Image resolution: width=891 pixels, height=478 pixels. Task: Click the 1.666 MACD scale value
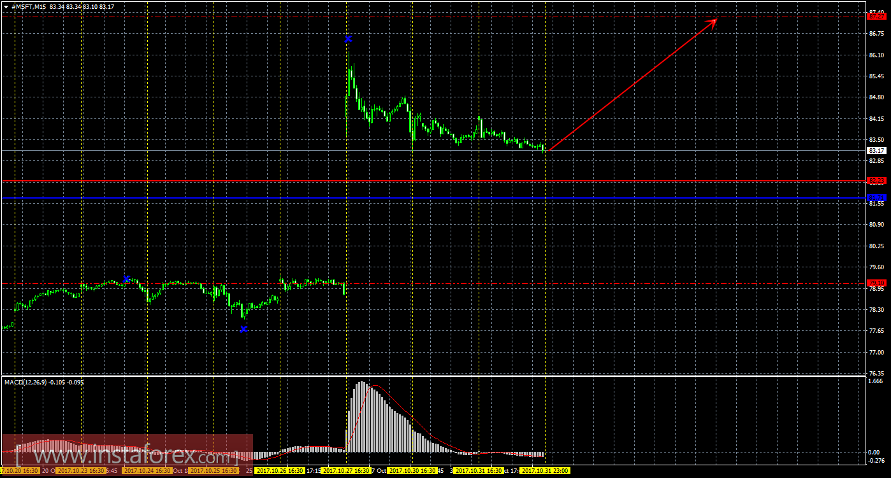pyautogui.click(x=876, y=381)
